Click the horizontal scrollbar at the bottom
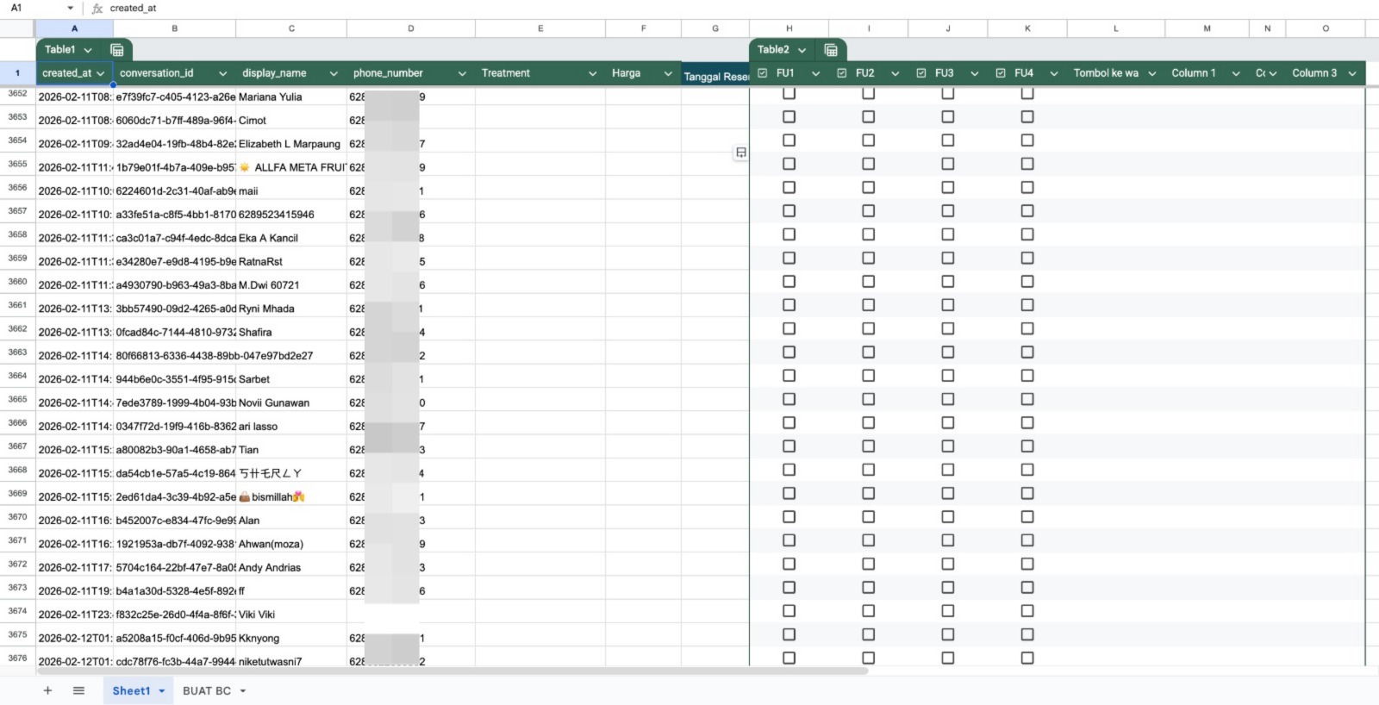Viewport: 1379px width, 705px height. pyautogui.click(x=448, y=671)
